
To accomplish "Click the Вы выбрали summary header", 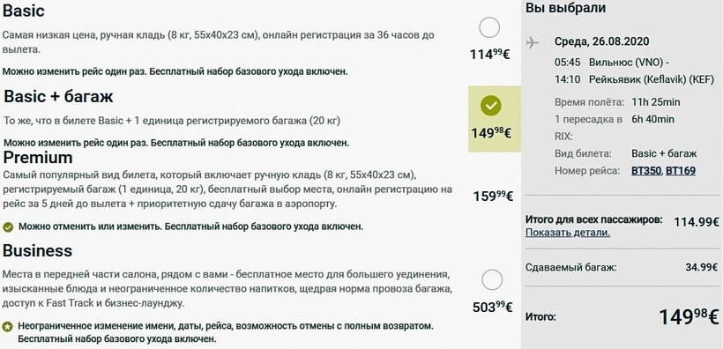I will click(566, 8).
